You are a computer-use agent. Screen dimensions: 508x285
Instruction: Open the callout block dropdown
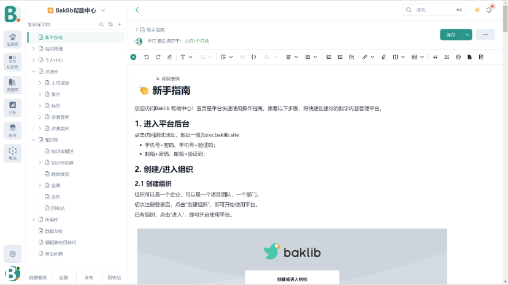(x=226, y=57)
